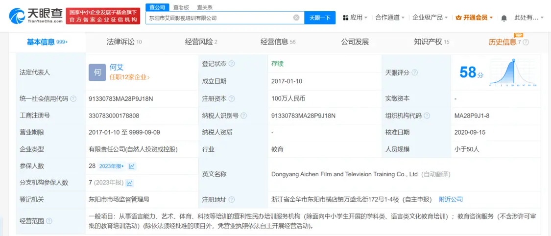
Task: Click organization code MA28P9J1-8
Action: point(471,116)
